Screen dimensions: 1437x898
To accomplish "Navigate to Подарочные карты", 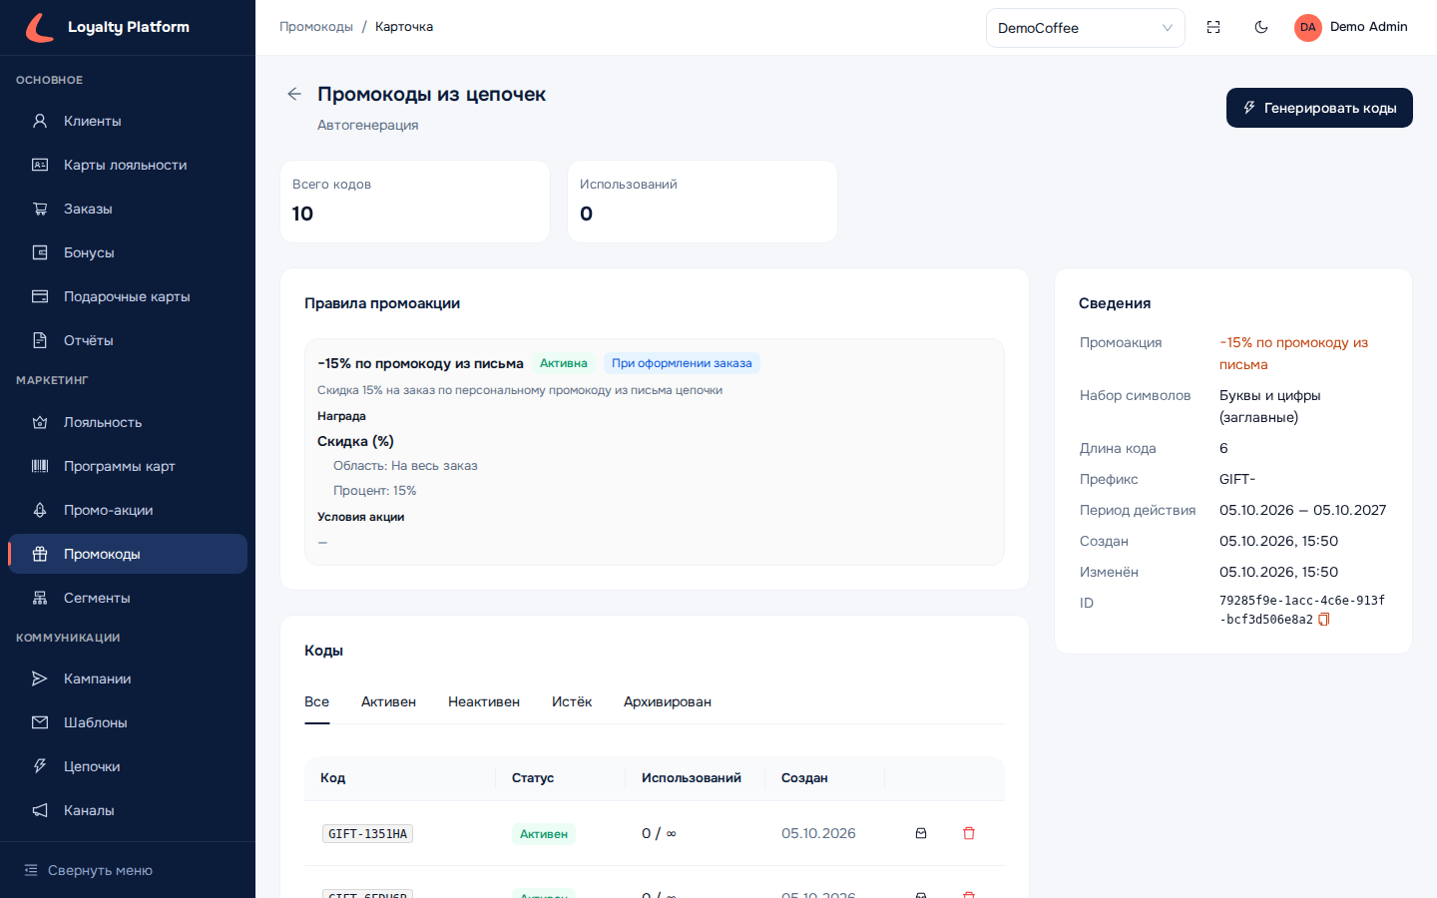I will pyautogui.click(x=128, y=296).
